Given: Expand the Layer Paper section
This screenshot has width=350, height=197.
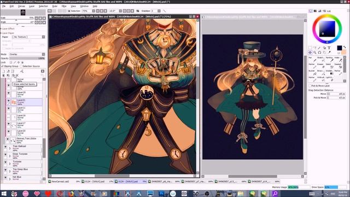Looking at the screenshot, I should (8, 33).
